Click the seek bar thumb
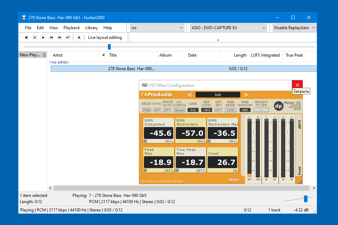 pos(109,47)
